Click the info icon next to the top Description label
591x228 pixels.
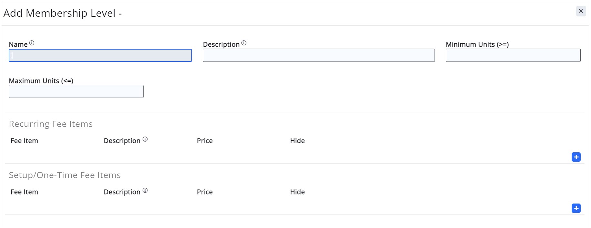[244, 43]
